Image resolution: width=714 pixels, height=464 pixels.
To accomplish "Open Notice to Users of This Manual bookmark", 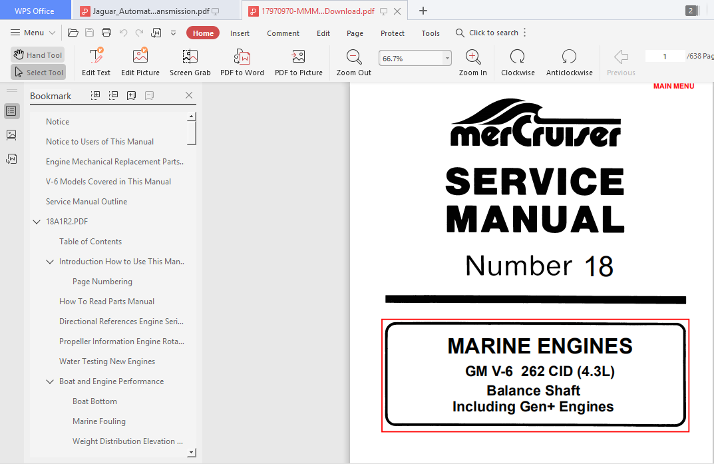I will (100, 142).
